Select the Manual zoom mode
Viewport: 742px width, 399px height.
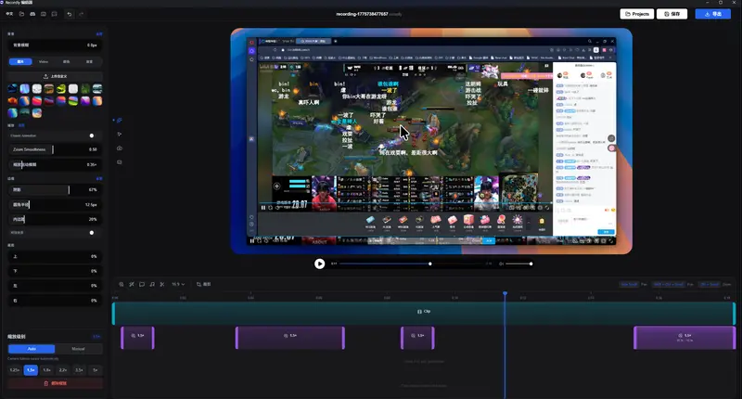(x=78, y=349)
